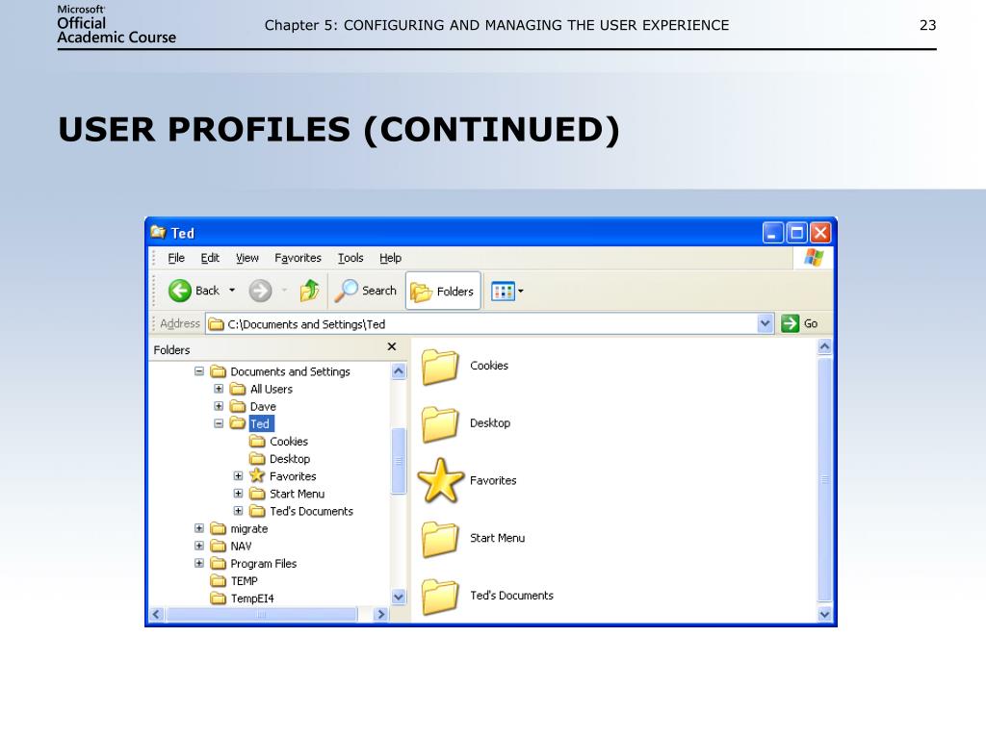Viewport: 986px width, 739px height.
Task: Select Documents and Settings in tree
Action: point(280,371)
